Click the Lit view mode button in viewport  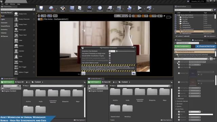pyautogui.click(x=50, y=16)
